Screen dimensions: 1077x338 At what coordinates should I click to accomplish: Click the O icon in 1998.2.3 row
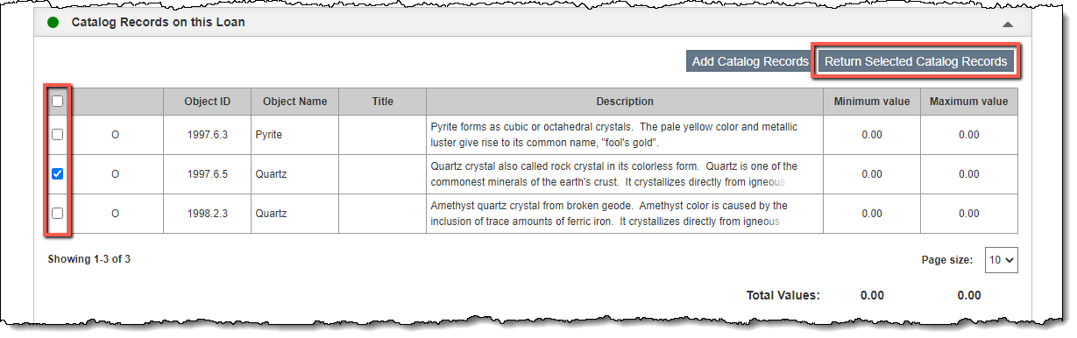115,213
